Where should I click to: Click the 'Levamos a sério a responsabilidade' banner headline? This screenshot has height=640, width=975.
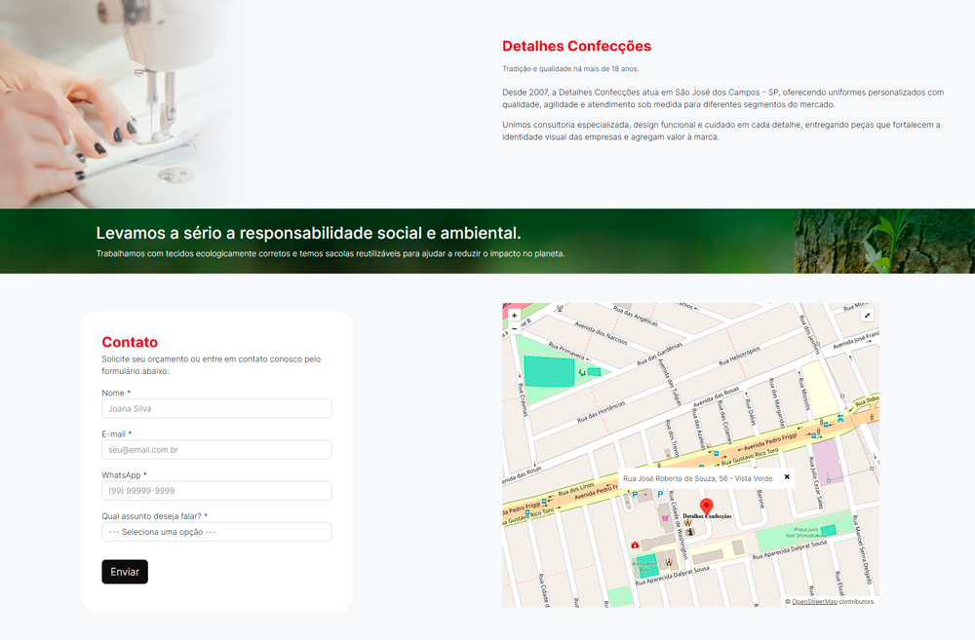click(308, 233)
